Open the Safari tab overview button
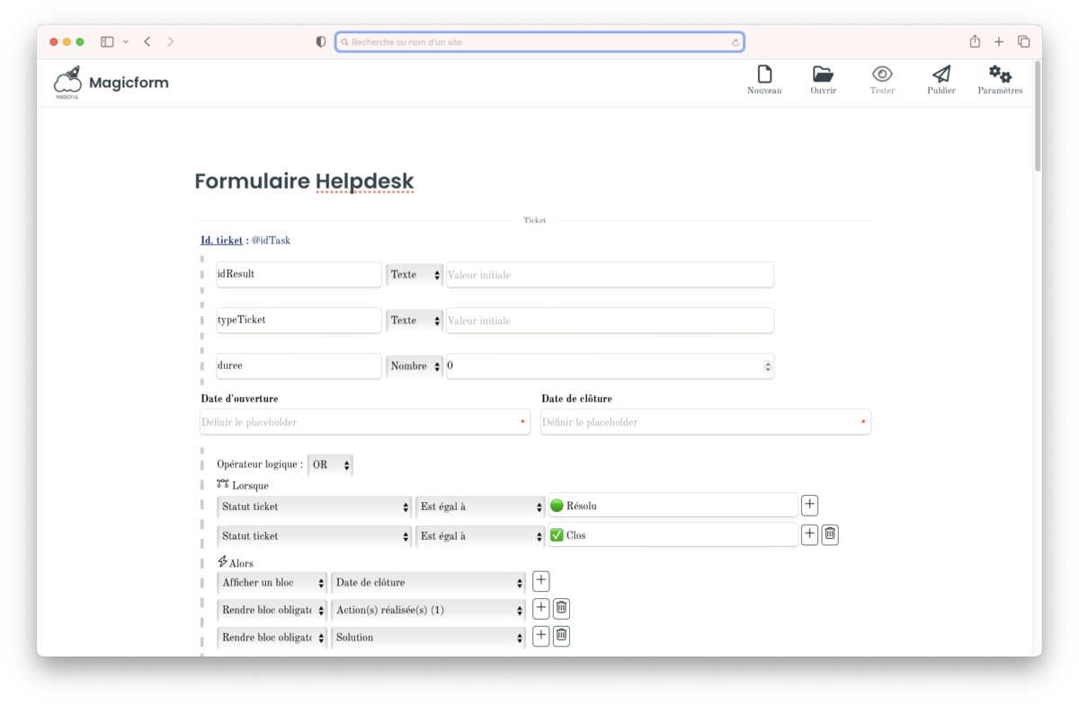The height and width of the screenshot is (705, 1079). 1023,41
